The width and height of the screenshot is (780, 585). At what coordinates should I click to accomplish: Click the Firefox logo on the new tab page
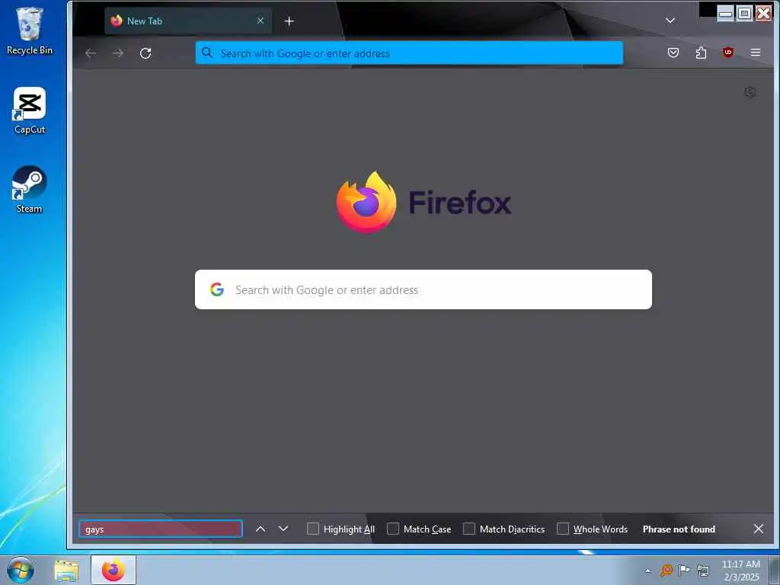(x=424, y=203)
